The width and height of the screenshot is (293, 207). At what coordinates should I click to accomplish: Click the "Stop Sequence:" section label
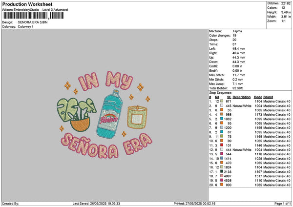[220, 92]
